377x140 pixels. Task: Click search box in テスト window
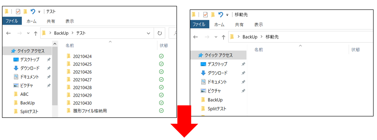coord(173,33)
